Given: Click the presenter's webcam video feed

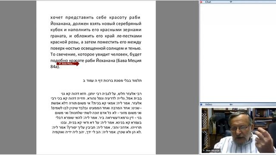Looking at the screenshot, I should pos(238,130).
